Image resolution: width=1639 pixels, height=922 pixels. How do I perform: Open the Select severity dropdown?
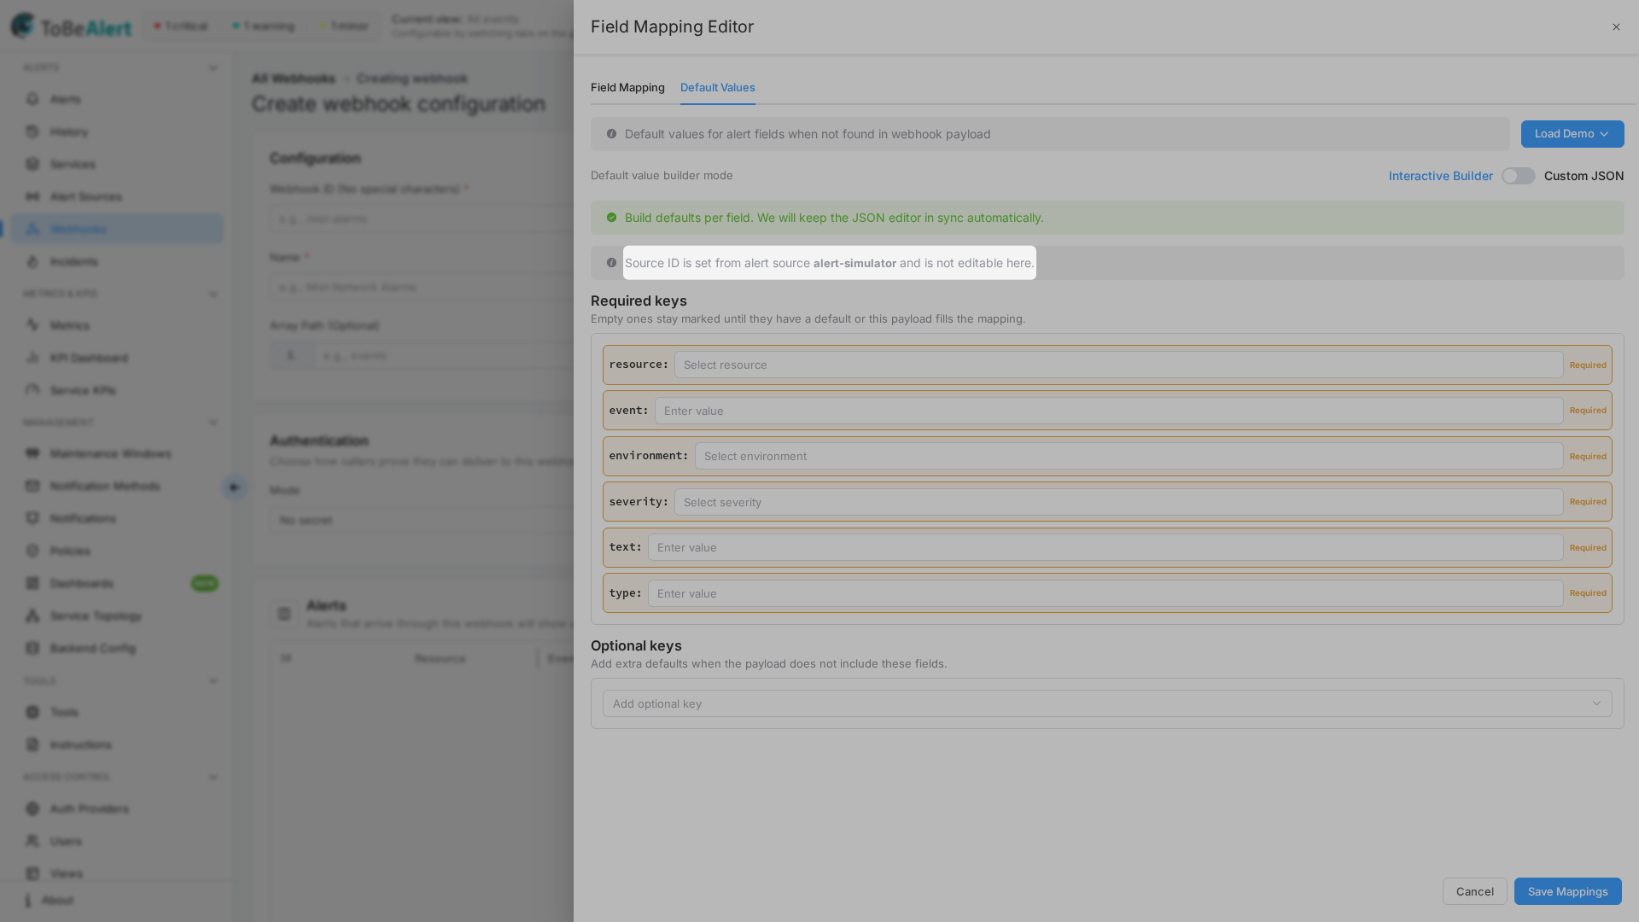(1118, 502)
